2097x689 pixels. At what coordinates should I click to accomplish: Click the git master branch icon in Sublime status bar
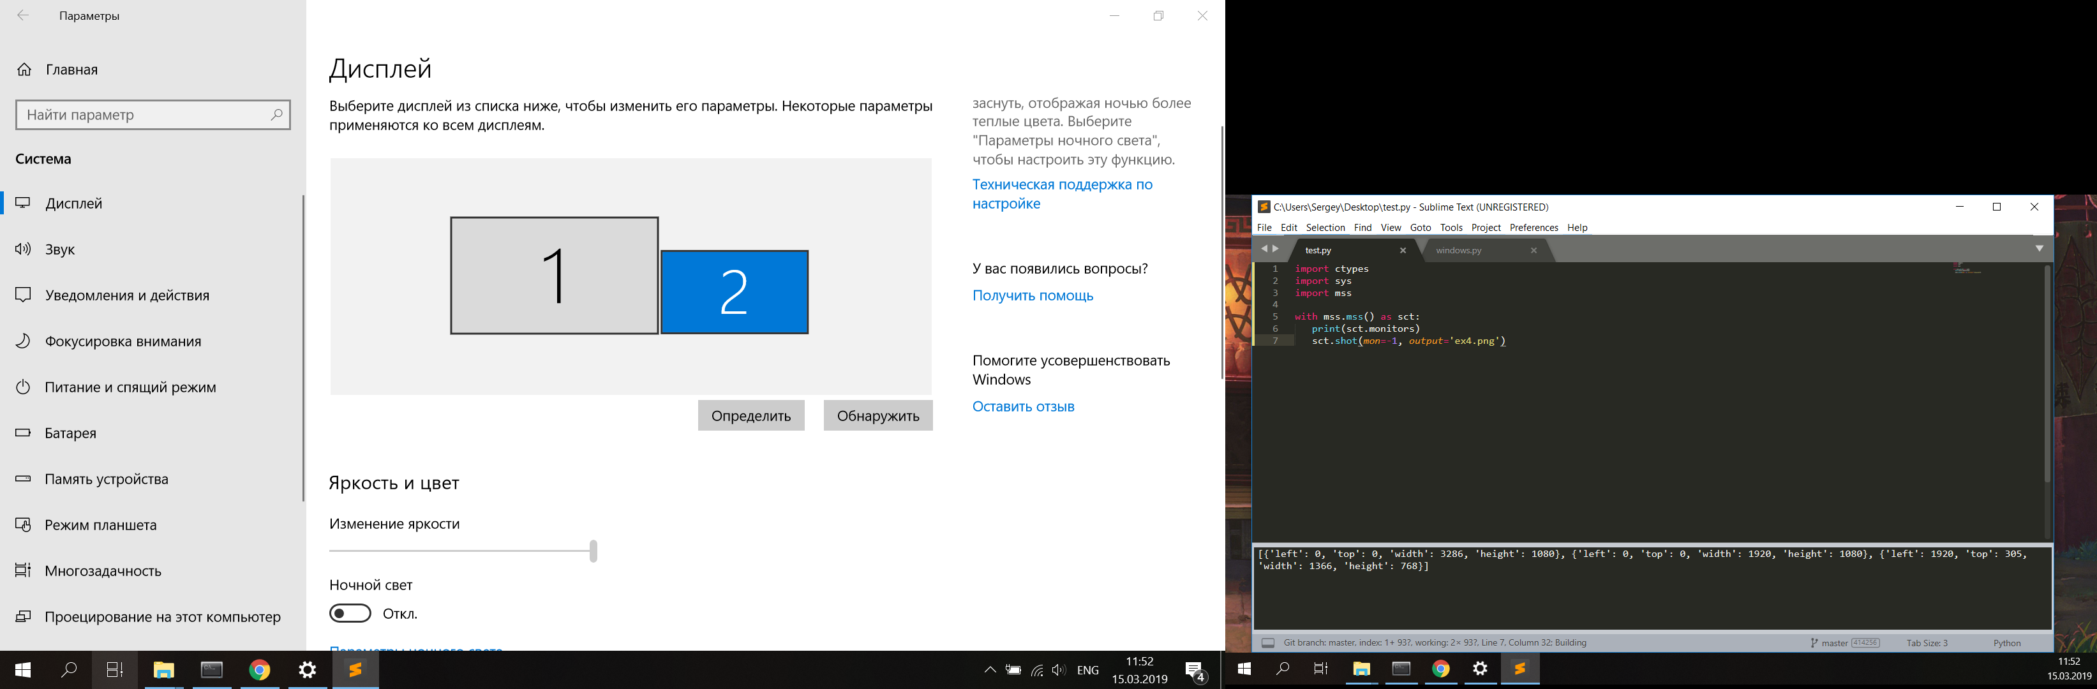1814,642
